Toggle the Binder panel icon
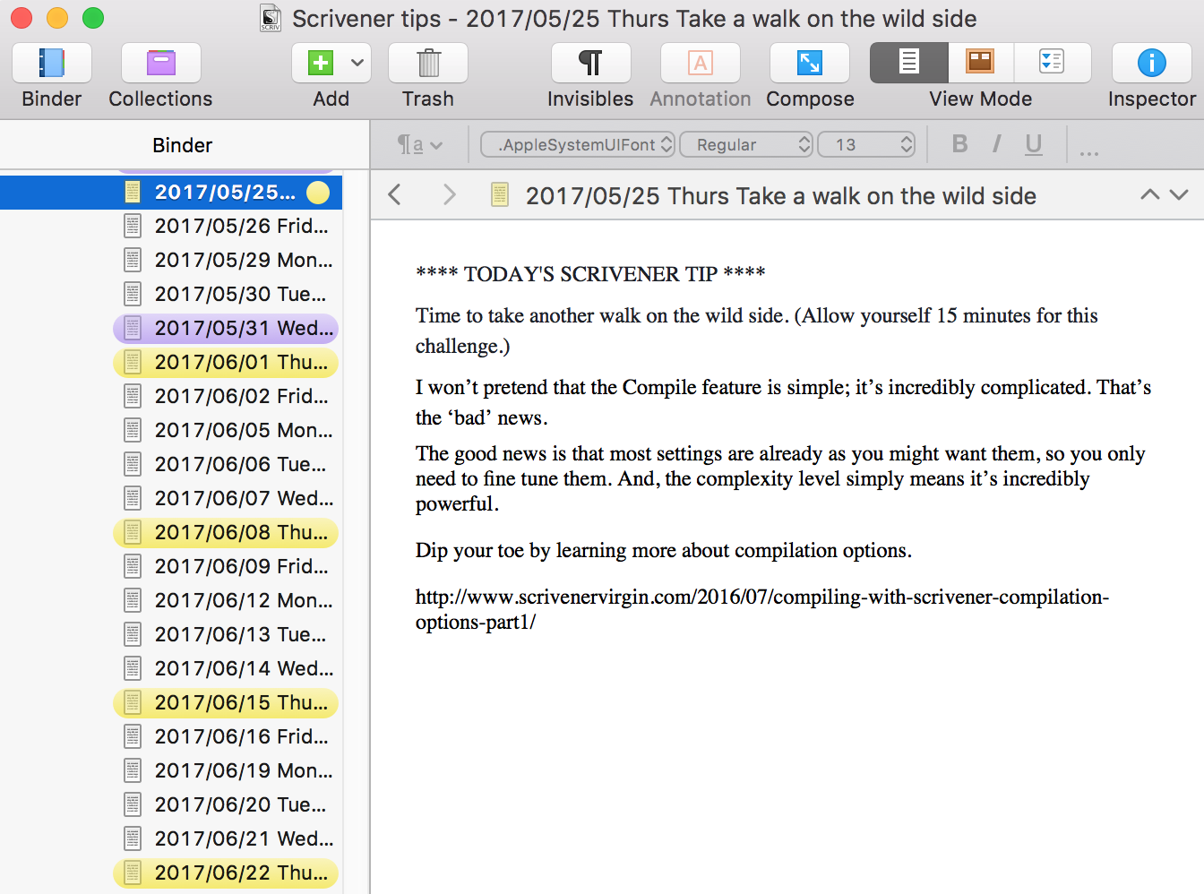This screenshot has width=1204, height=894. [x=52, y=63]
